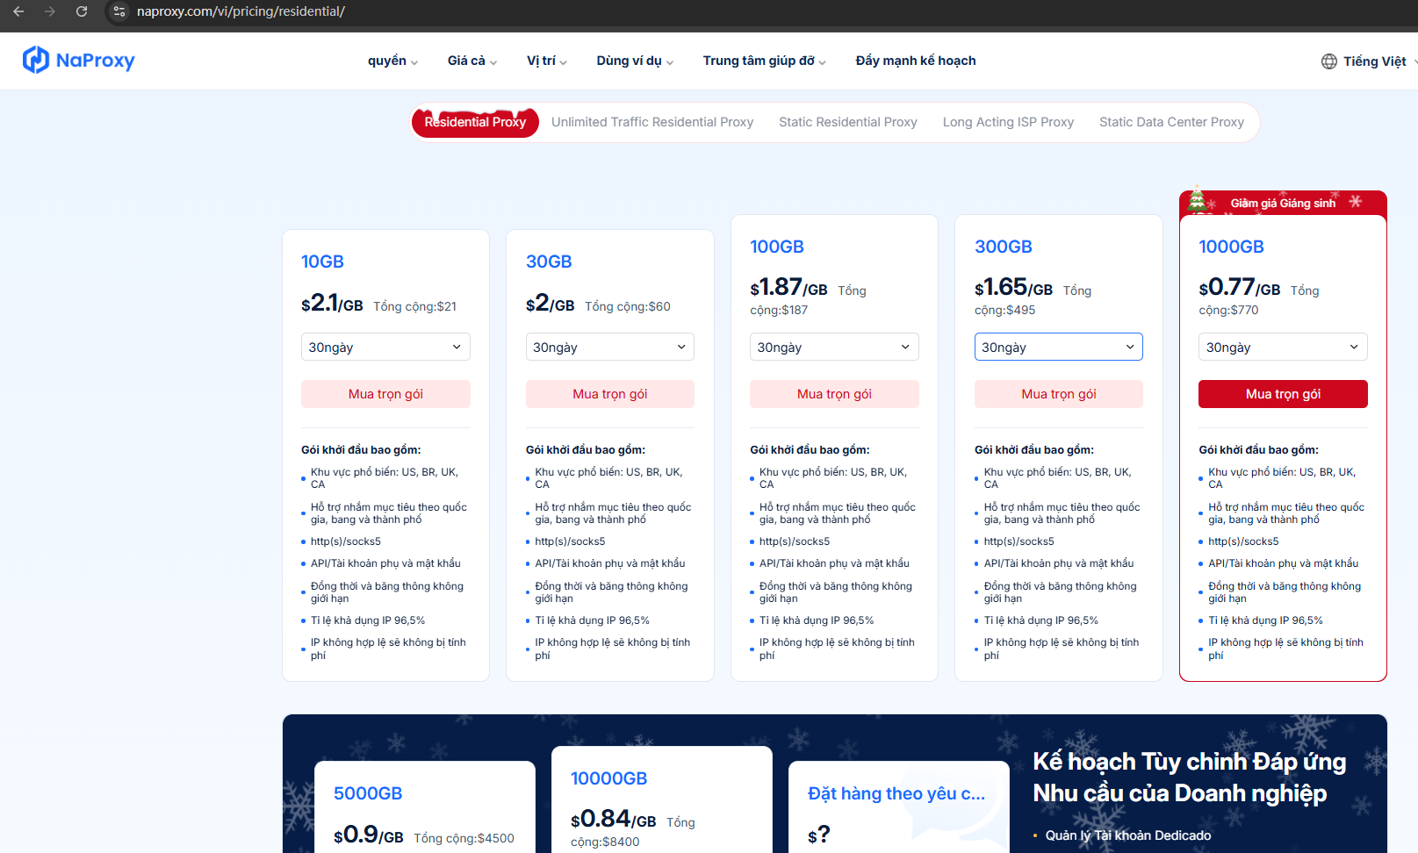Click the 300GB plan title
Viewport: 1418px width, 853px height.
coord(1004,247)
